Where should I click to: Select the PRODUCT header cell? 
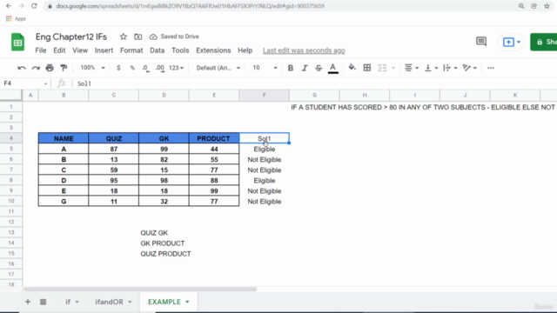tap(214, 138)
